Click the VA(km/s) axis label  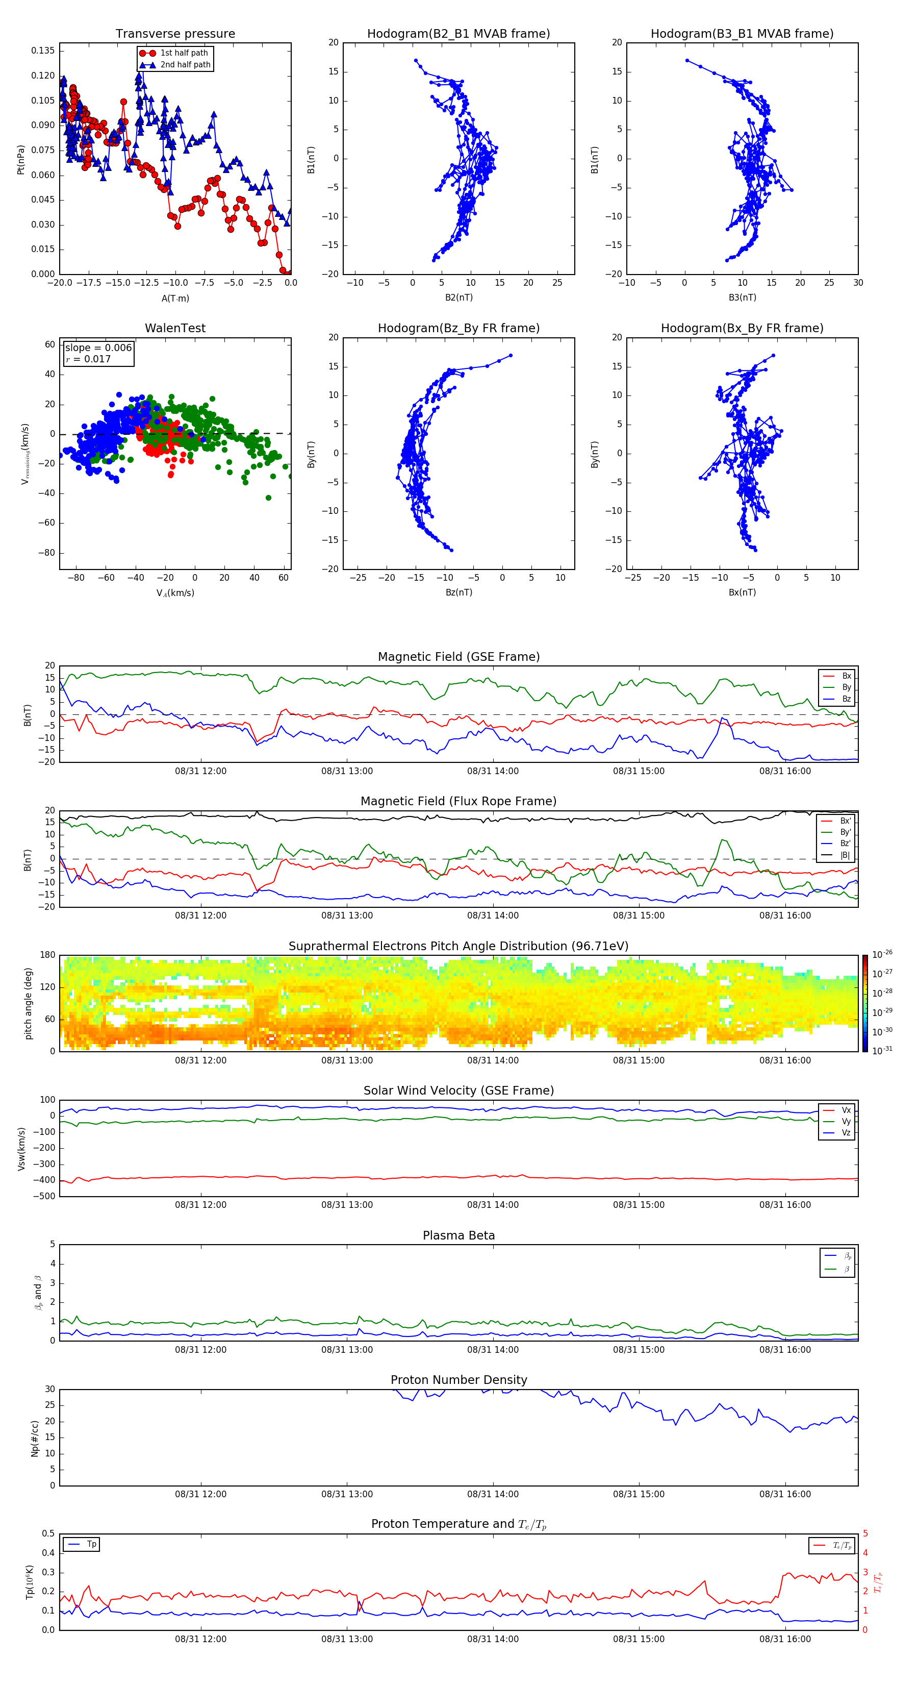point(175,593)
